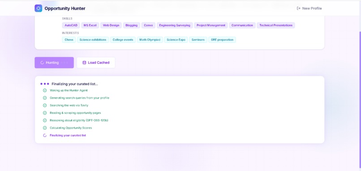Select the Math Olympiad interest tag
The width and height of the screenshot is (361, 171).
tap(150, 40)
